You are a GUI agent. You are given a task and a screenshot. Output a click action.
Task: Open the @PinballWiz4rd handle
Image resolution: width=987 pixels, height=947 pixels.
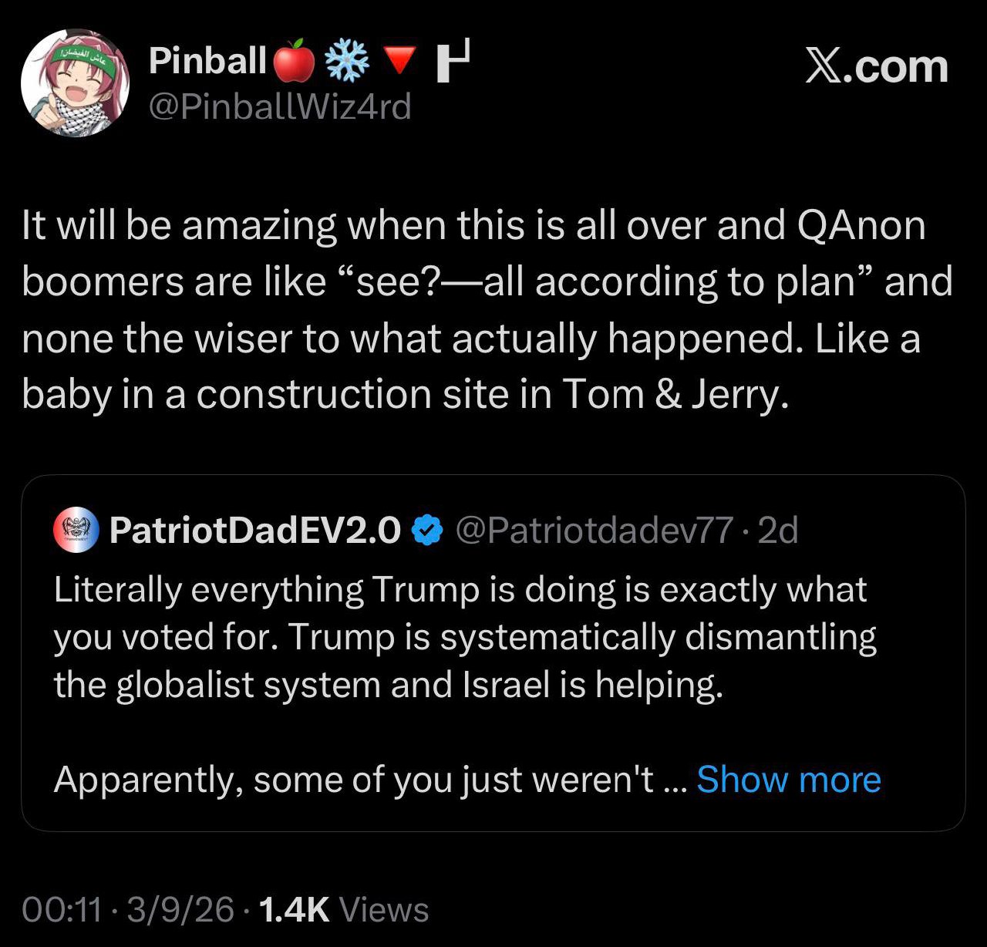click(x=279, y=106)
